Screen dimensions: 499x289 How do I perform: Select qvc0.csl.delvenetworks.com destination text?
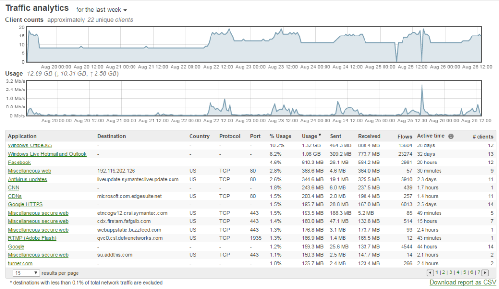[130, 238]
